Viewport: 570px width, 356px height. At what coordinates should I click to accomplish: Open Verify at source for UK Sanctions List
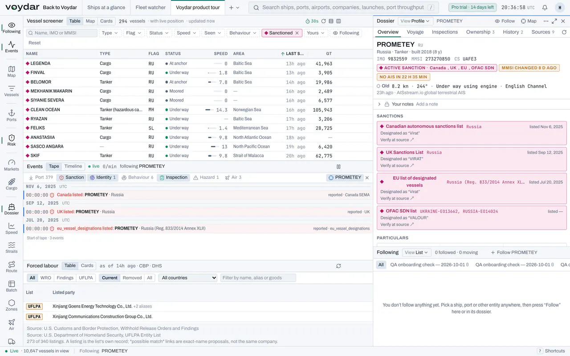click(397, 166)
